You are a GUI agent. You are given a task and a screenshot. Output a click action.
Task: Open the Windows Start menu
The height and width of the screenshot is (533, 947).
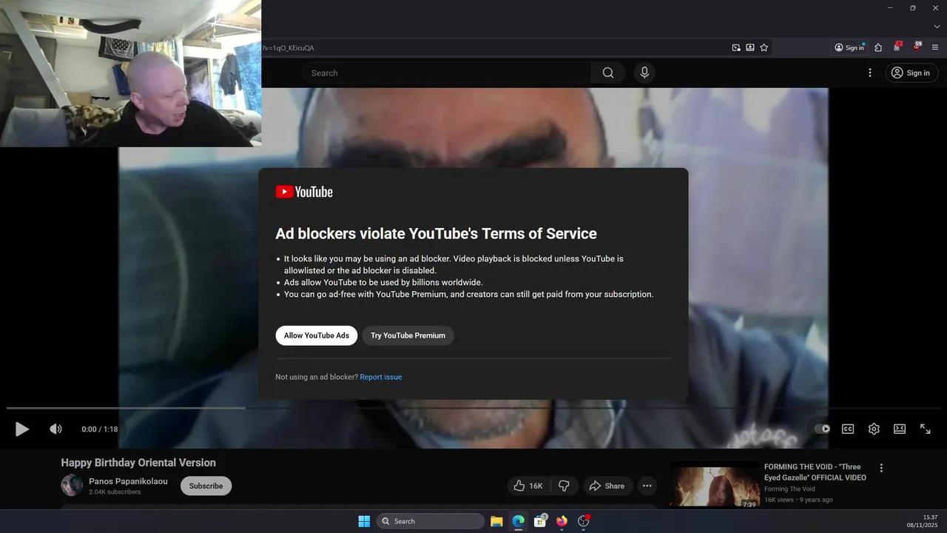tap(364, 521)
